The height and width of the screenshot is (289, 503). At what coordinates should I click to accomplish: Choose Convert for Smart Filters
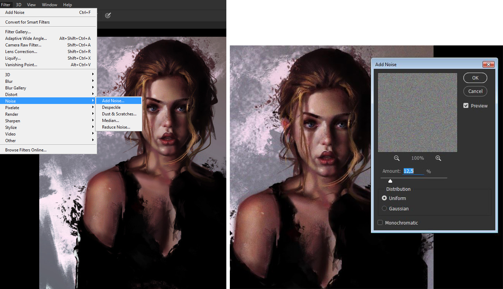(x=48, y=22)
